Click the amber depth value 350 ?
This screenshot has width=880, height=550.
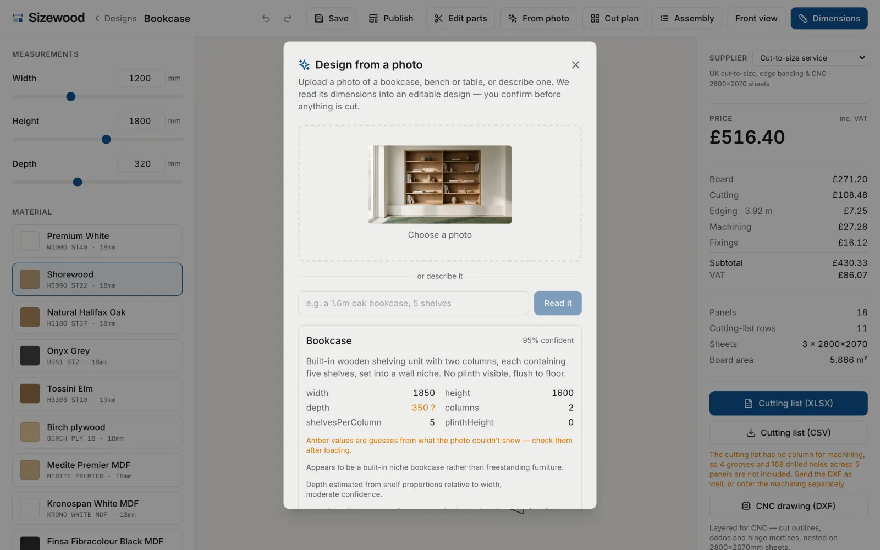[423, 408]
